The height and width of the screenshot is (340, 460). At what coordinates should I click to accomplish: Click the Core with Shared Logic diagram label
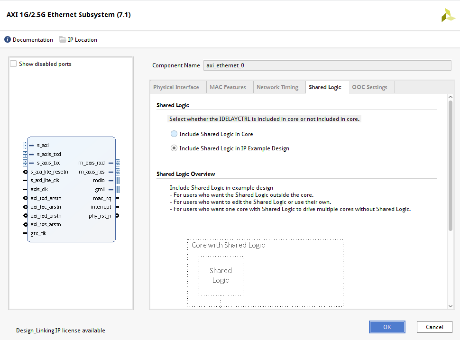click(x=228, y=245)
